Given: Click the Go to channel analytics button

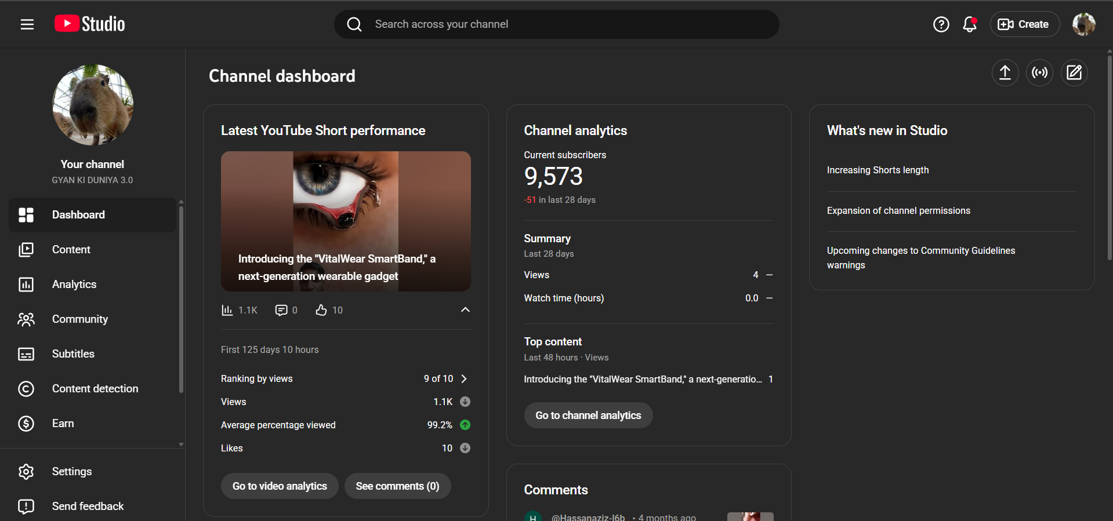Looking at the screenshot, I should (x=588, y=416).
